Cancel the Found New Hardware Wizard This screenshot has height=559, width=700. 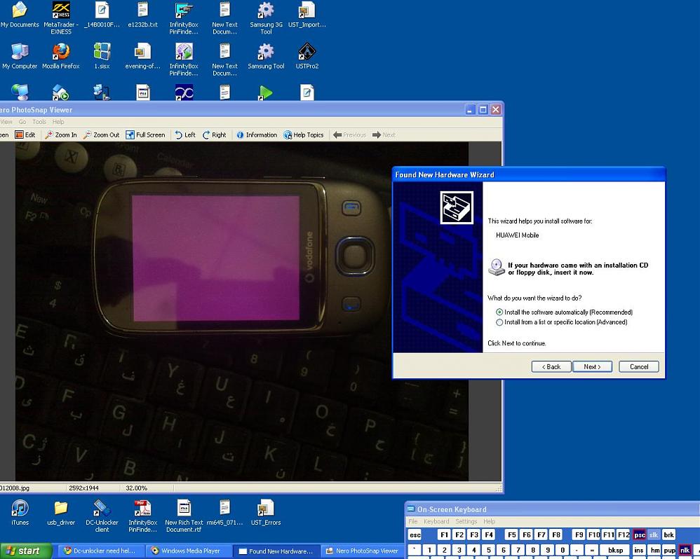639,366
